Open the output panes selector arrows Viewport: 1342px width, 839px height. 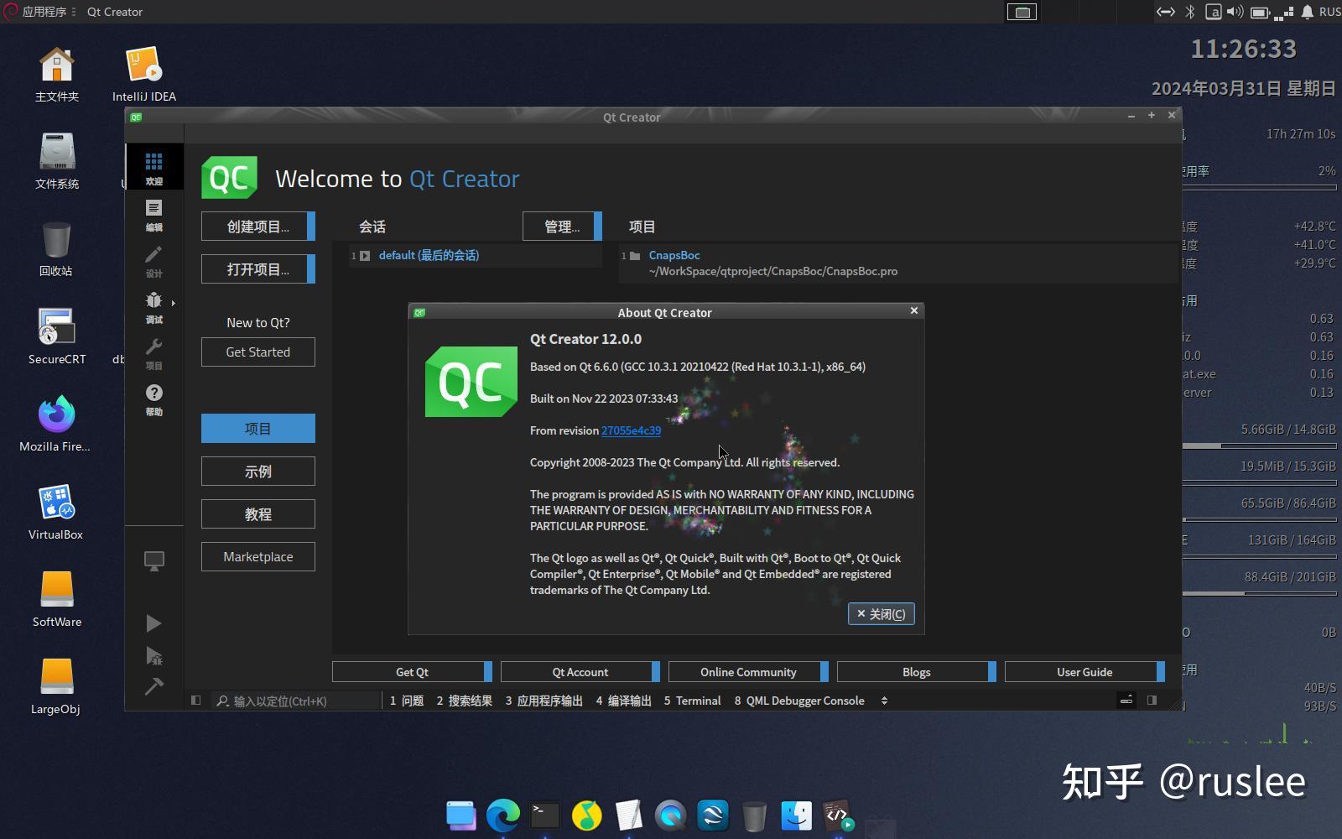click(x=884, y=701)
